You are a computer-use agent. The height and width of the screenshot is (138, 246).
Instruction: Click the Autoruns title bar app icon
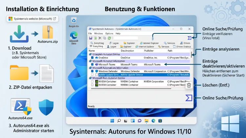90,29
